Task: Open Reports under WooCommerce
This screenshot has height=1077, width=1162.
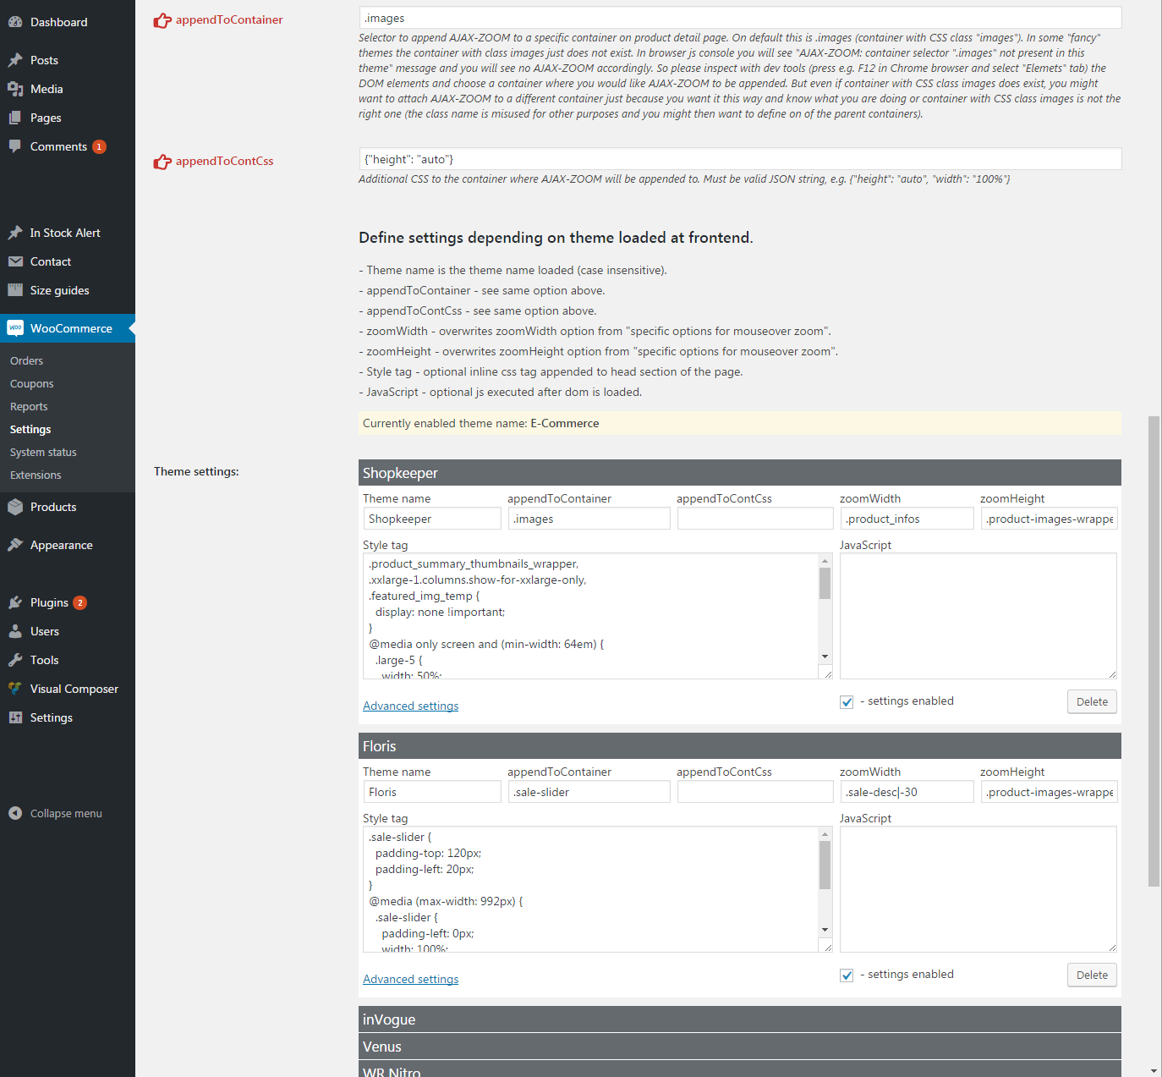Action: tap(29, 406)
